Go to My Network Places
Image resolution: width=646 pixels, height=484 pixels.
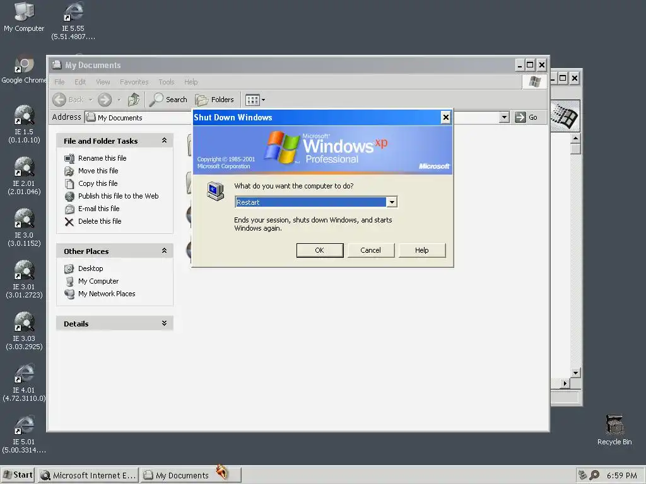[100, 294]
